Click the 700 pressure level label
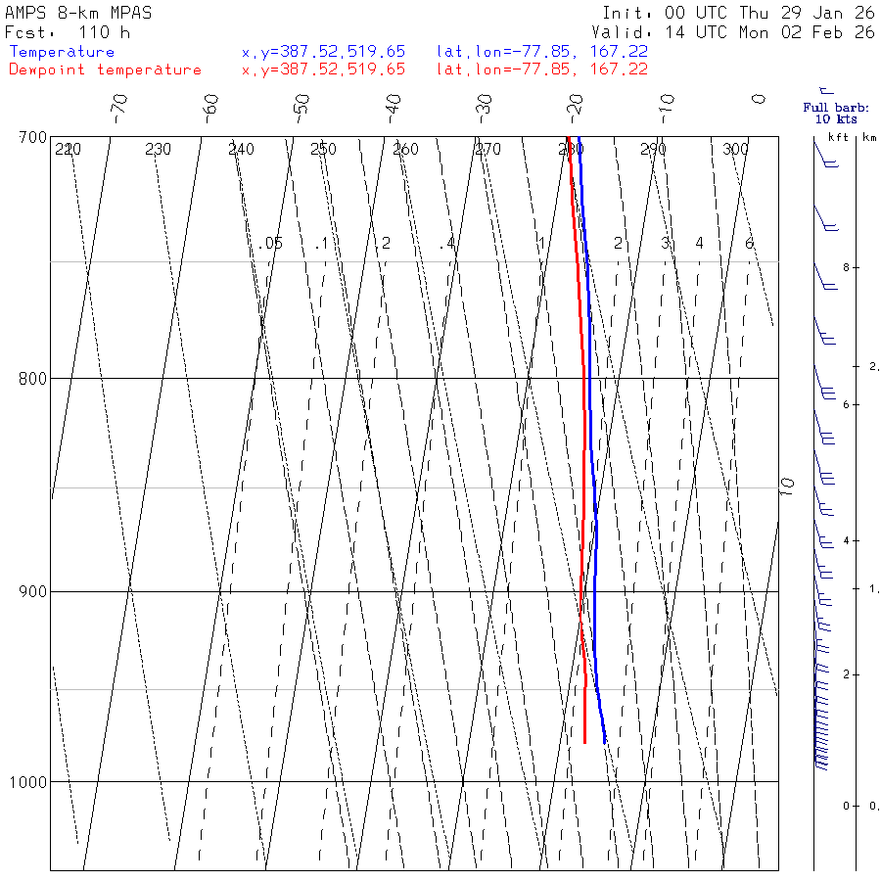 [x=32, y=138]
